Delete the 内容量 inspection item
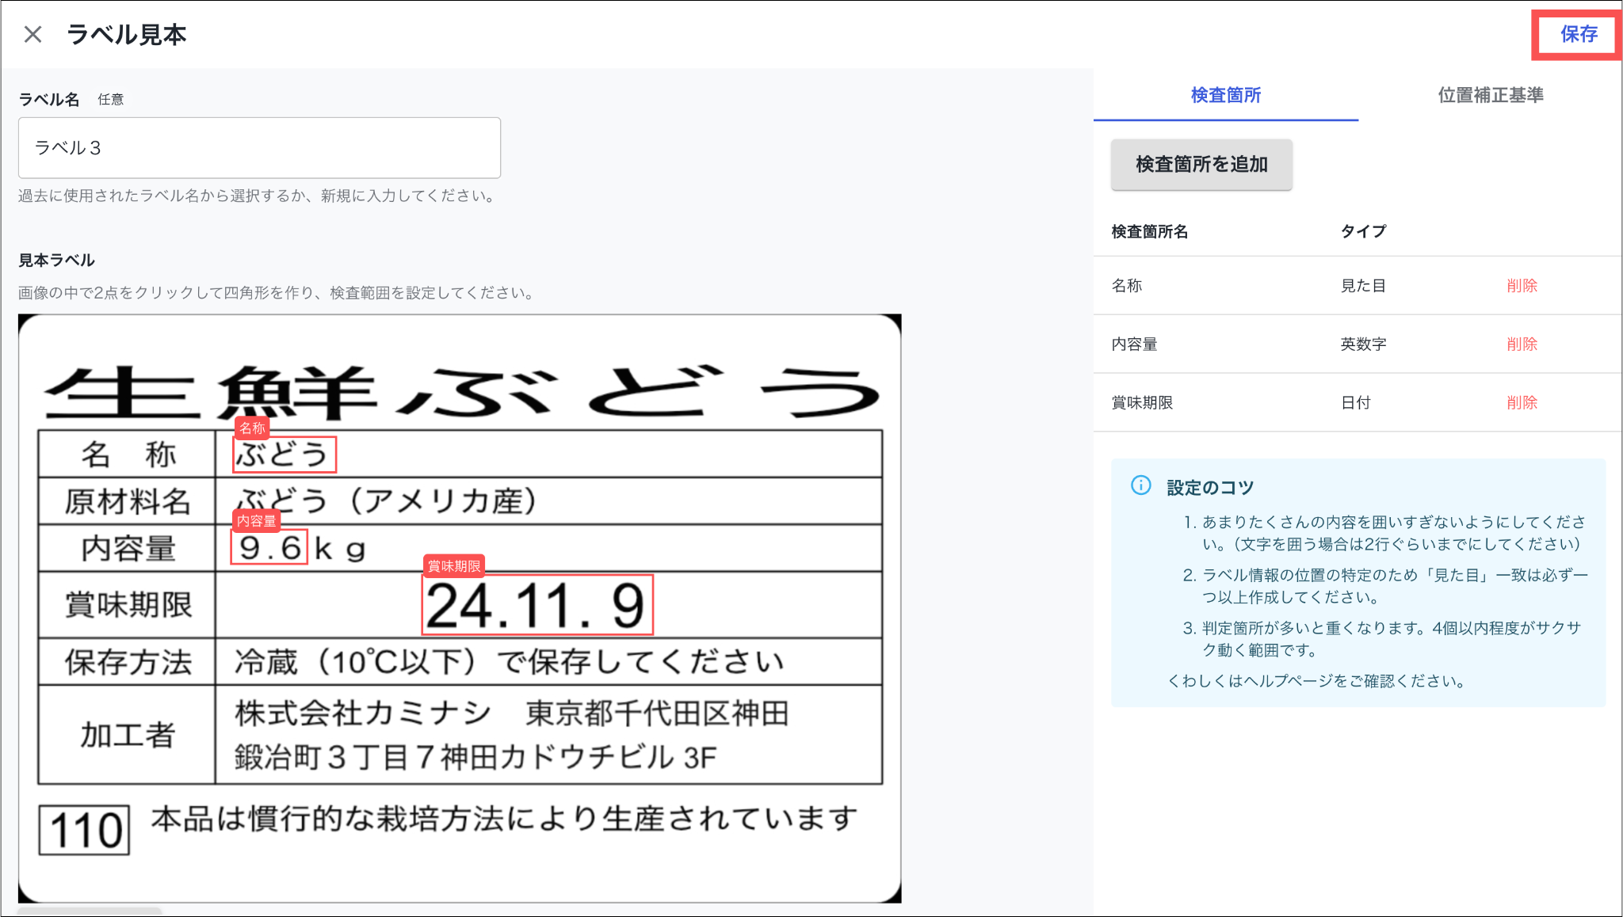Image resolution: width=1623 pixels, height=917 pixels. point(1521,344)
